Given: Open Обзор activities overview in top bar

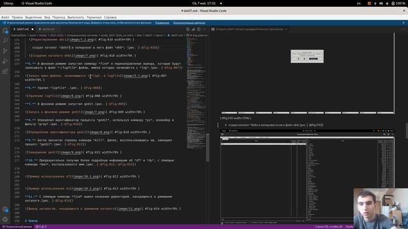Looking at the screenshot, I should (8, 3).
